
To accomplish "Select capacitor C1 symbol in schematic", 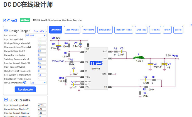I will coord(59,46).
